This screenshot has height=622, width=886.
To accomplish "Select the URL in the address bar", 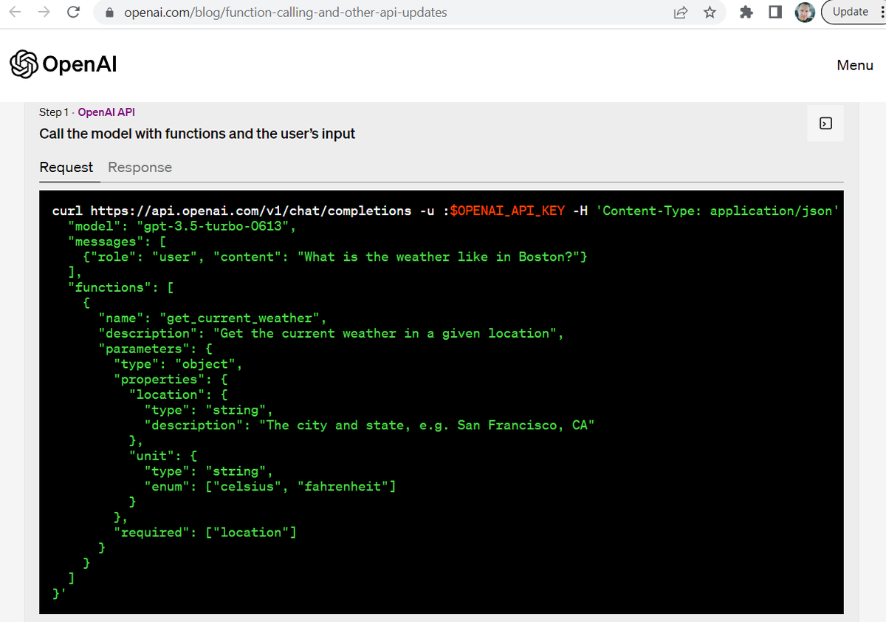I will (286, 13).
